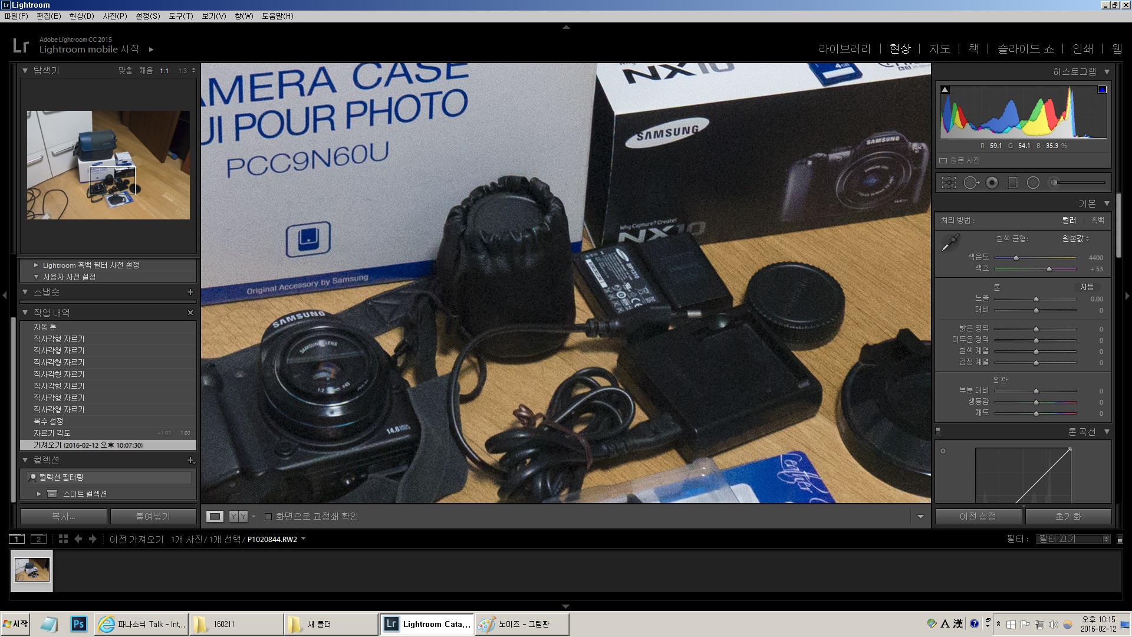The height and width of the screenshot is (637, 1132).
Task: Click Lightroom mobile start arrow
Action: pyautogui.click(x=152, y=50)
